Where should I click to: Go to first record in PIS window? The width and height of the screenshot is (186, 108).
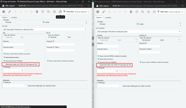15,12
